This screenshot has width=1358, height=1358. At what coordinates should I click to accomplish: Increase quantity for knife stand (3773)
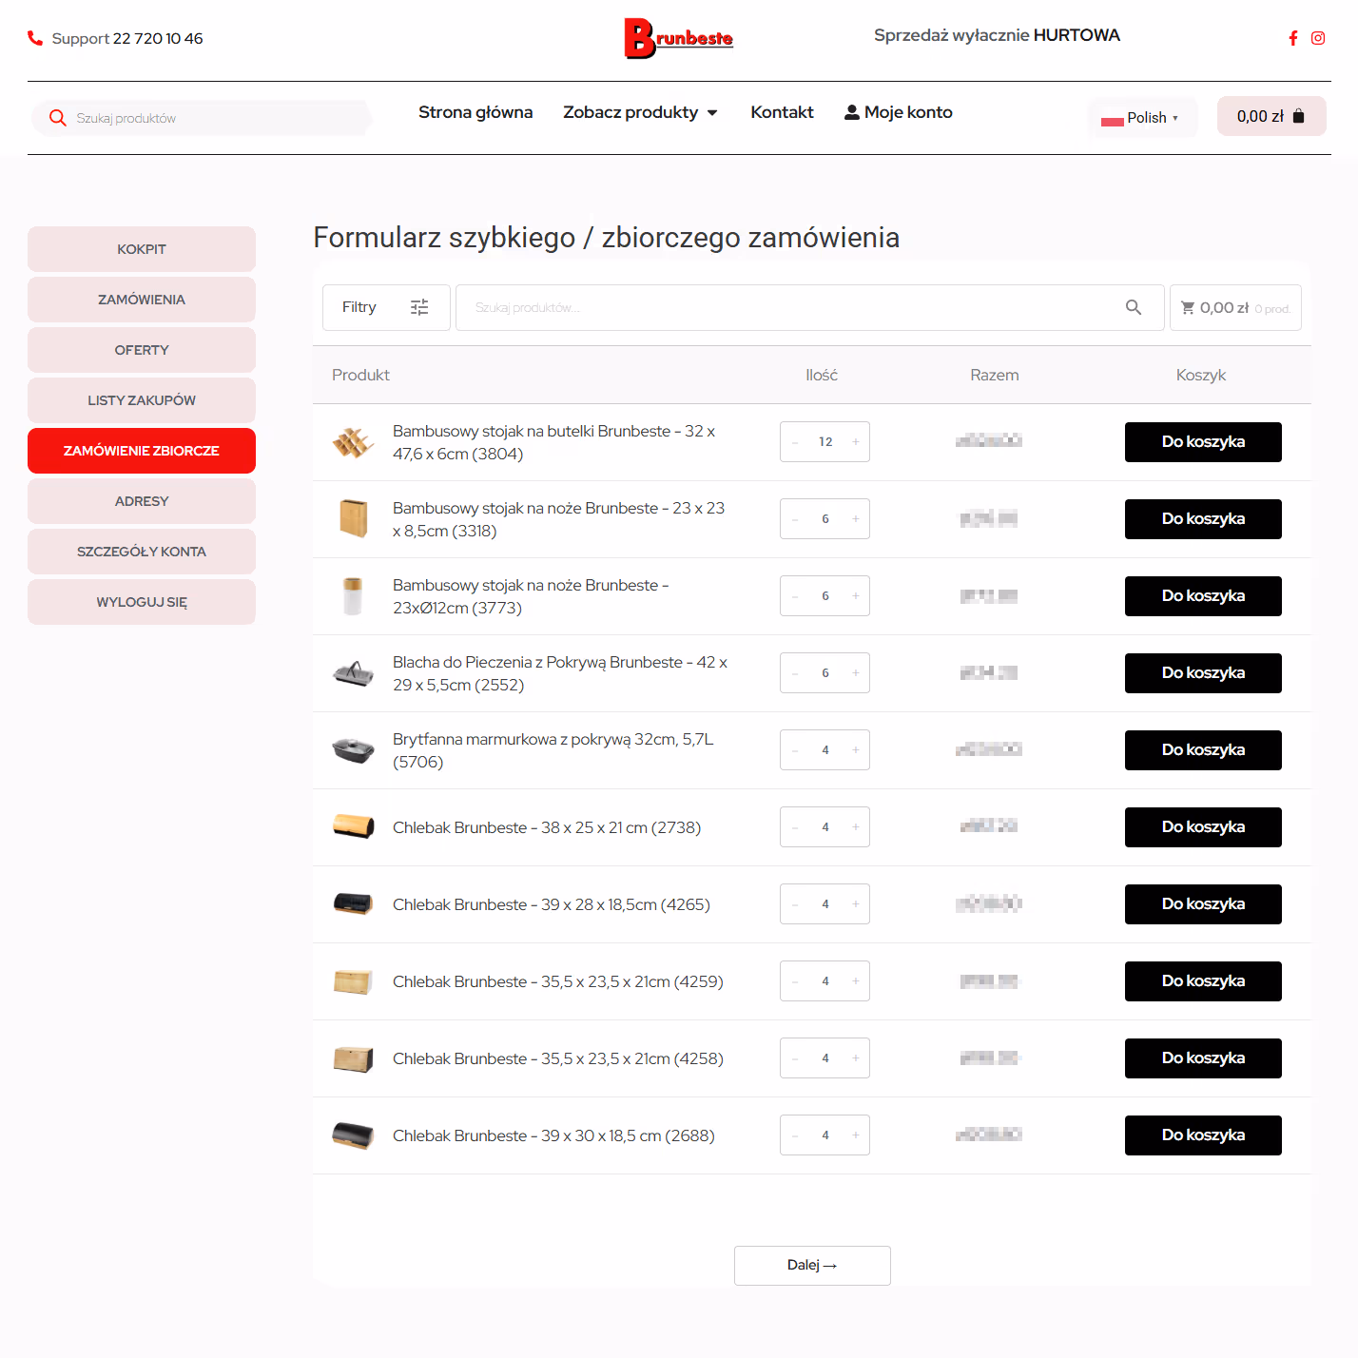coord(856,596)
